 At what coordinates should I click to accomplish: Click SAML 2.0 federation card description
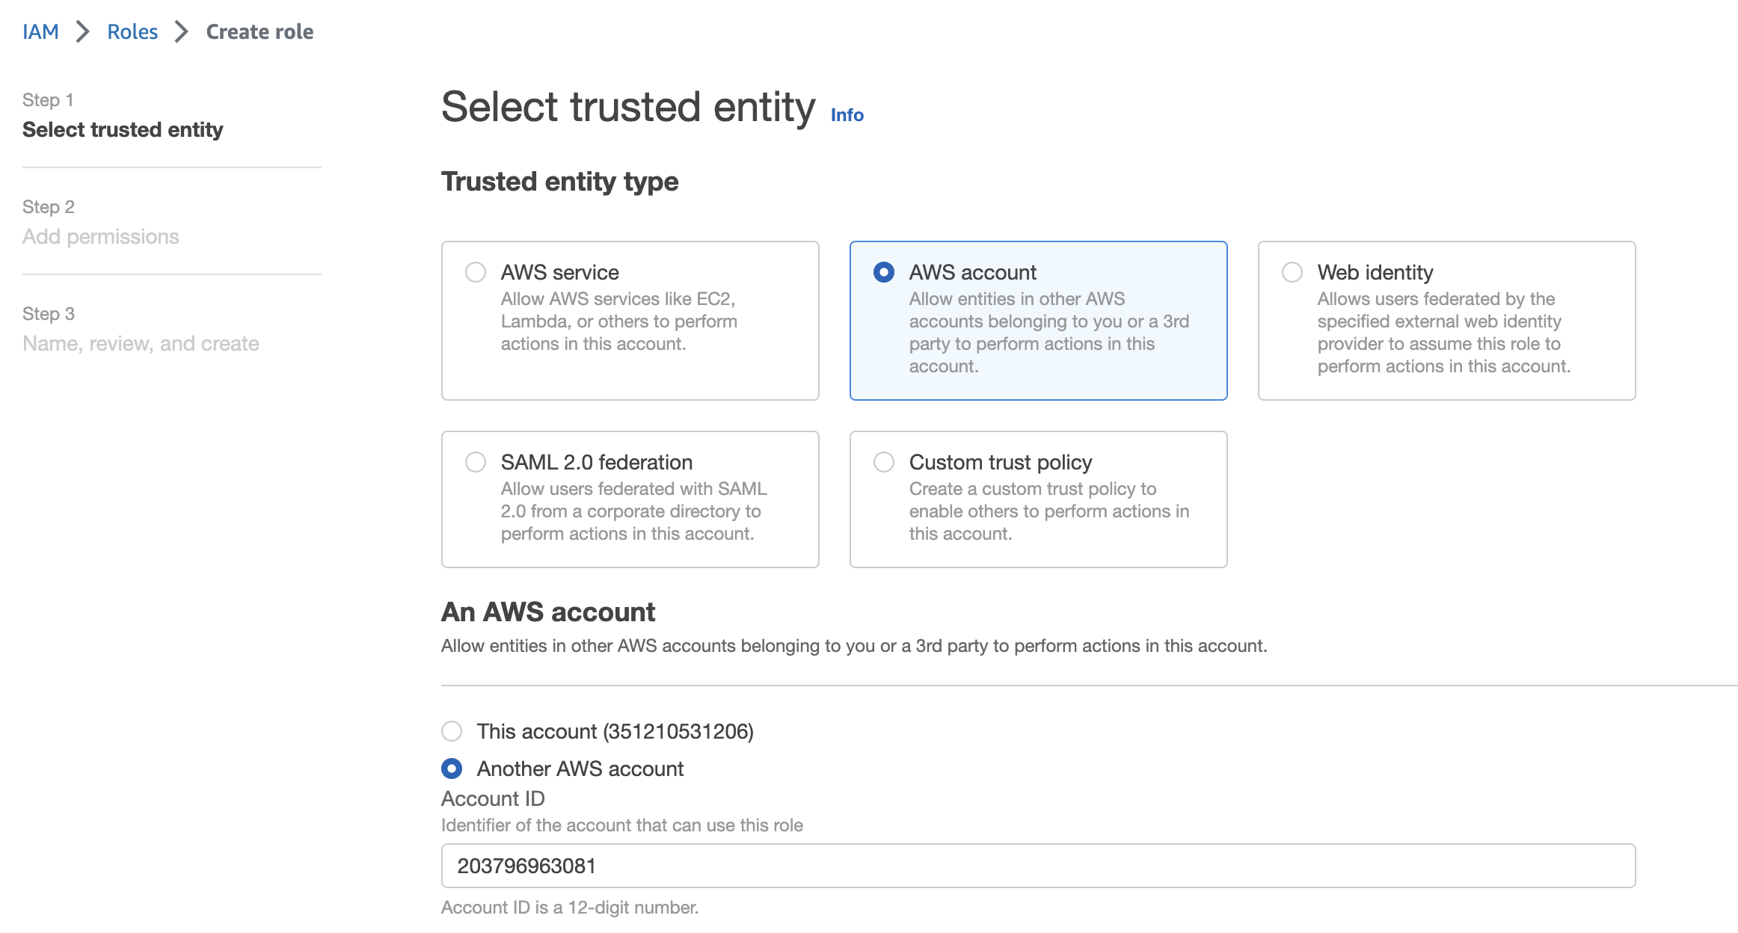coord(634,511)
